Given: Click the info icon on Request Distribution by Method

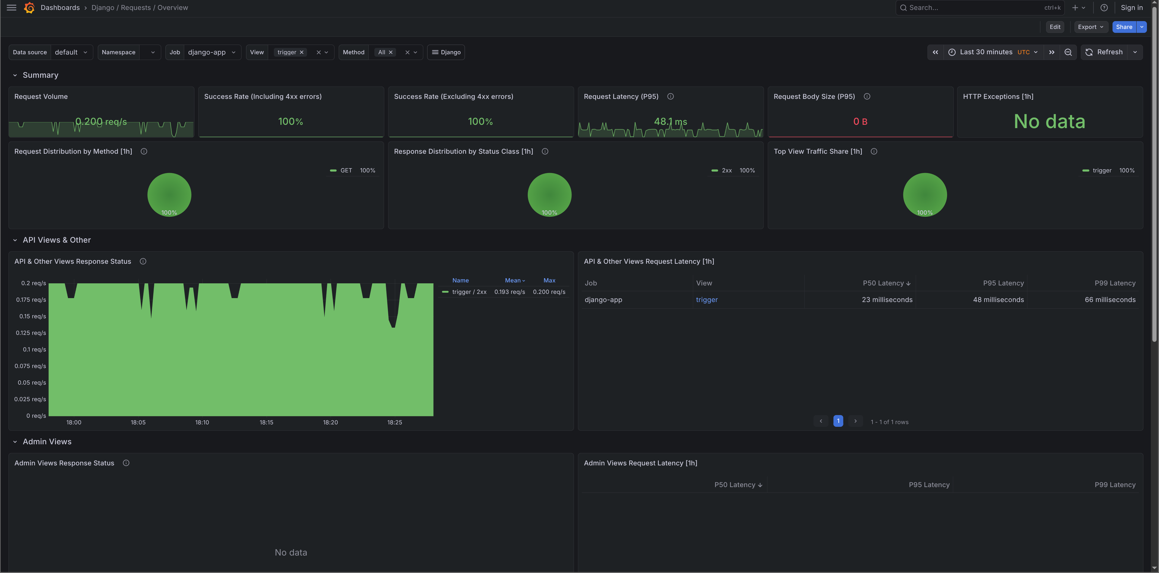Looking at the screenshot, I should (x=143, y=151).
